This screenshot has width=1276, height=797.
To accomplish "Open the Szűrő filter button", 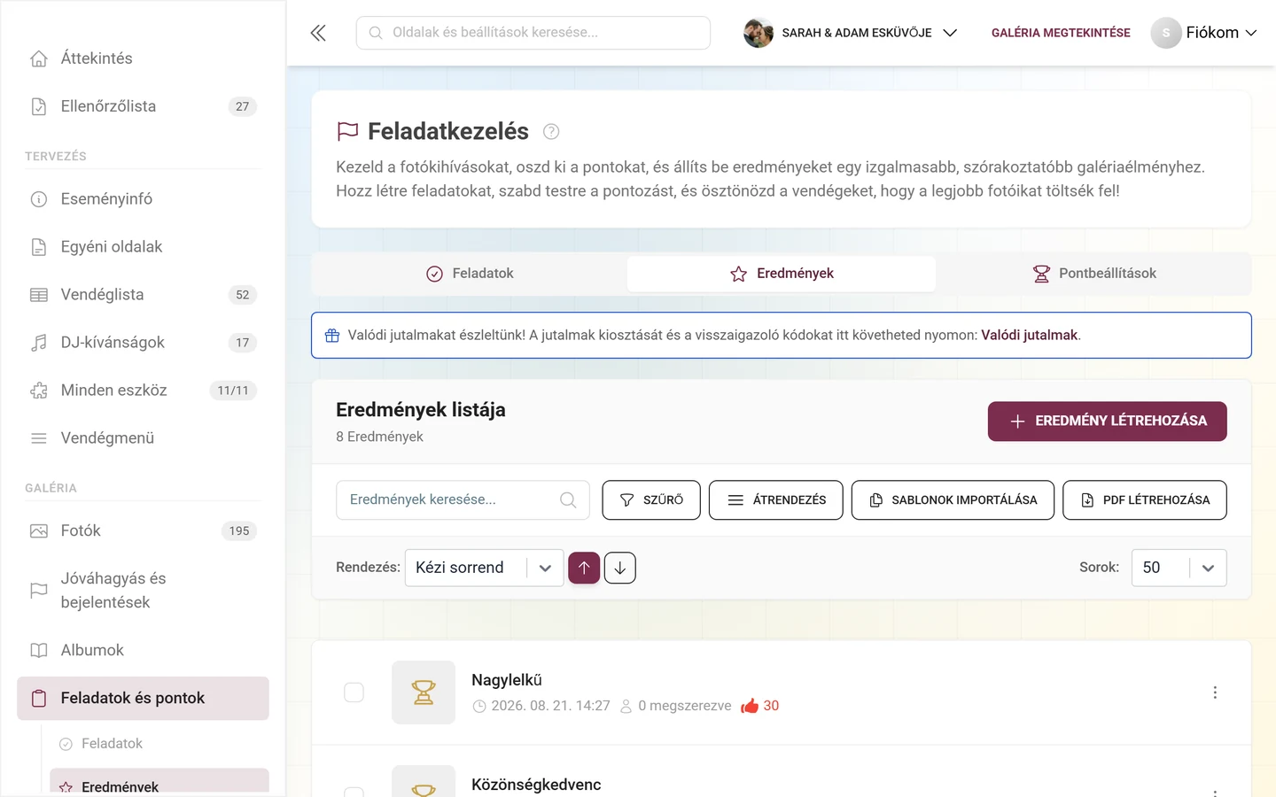I will pyautogui.click(x=651, y=500).
